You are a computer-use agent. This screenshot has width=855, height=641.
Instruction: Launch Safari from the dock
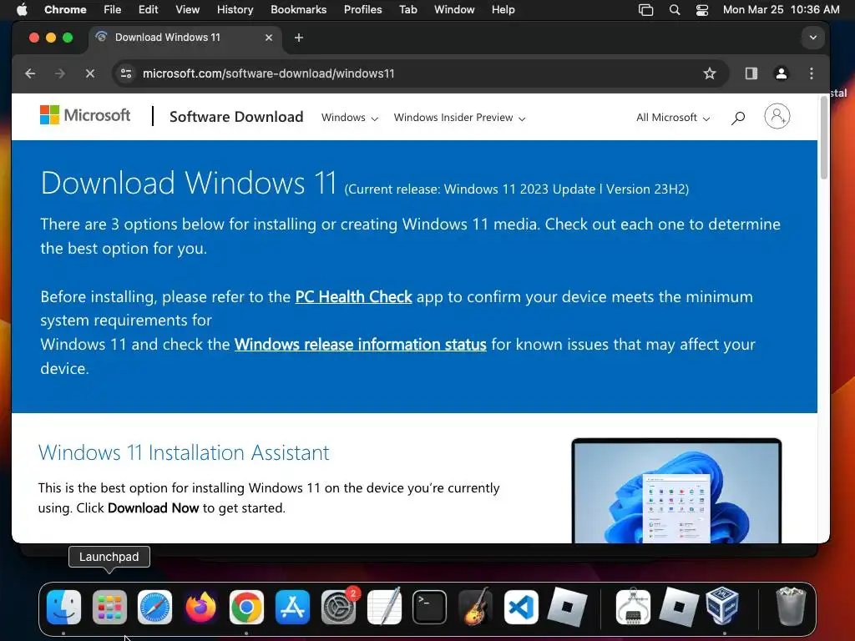pos(154,607)
